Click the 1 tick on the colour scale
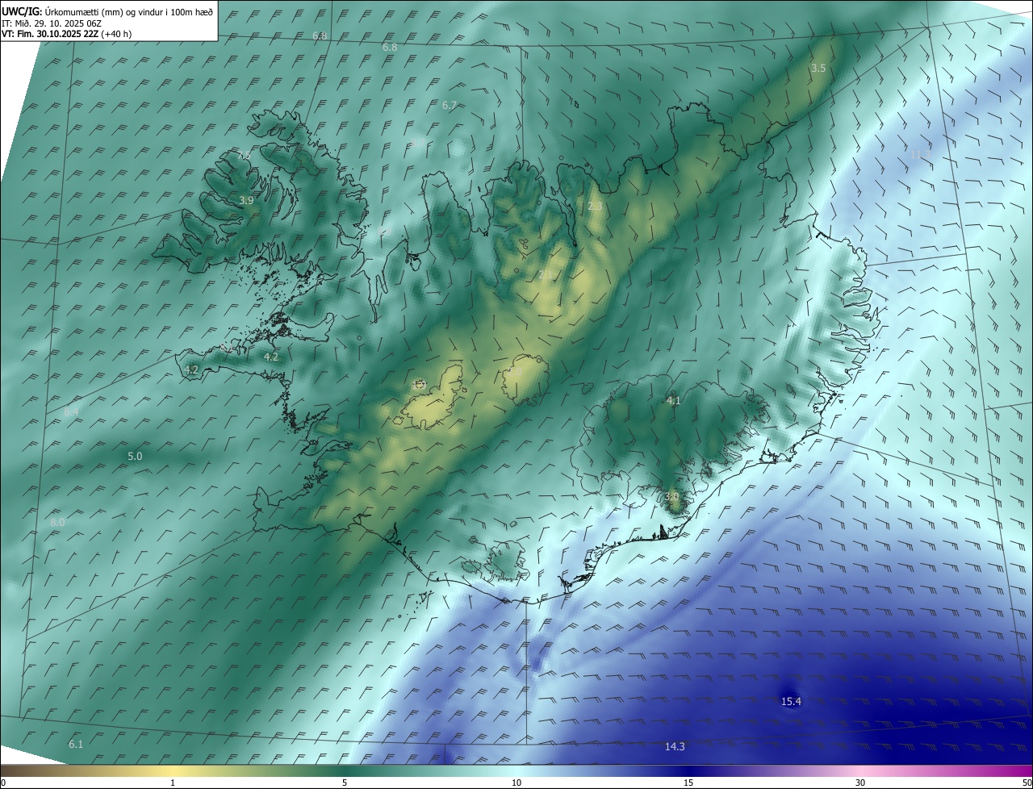Image resolution: width=1033 pixels, height=789 pixels. click(x=173, y=783)
